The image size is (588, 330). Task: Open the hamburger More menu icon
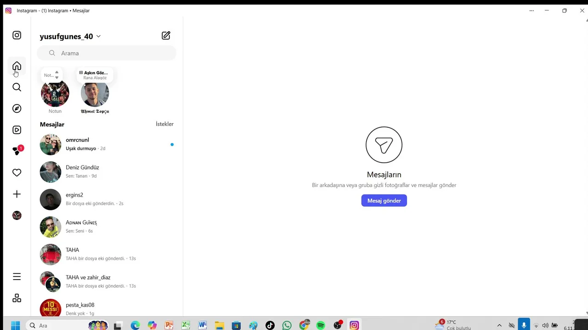pos(17,277)
